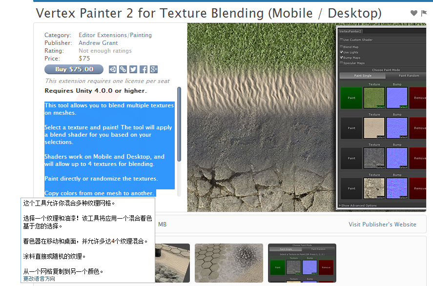This screenshot has height=286, width=433.
Task: Click the 更改语言方向 link in the translation popup
Action: point(39,279)
